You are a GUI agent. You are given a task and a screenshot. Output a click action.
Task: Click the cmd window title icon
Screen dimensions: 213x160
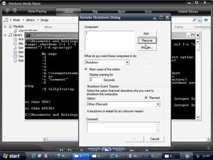click(x=28, y=35)
